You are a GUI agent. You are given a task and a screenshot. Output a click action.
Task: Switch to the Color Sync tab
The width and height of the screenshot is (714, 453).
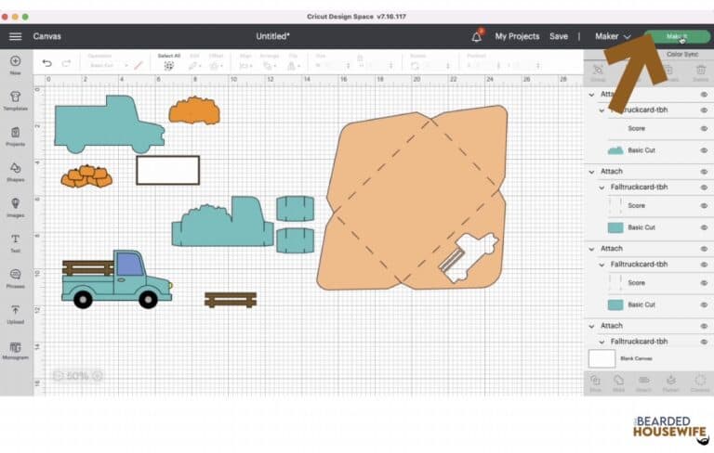tap(682, 54)
